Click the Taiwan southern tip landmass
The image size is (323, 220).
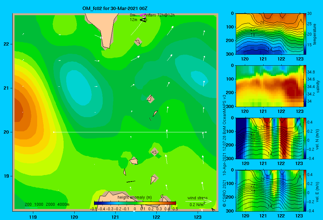tap(104, 29)
